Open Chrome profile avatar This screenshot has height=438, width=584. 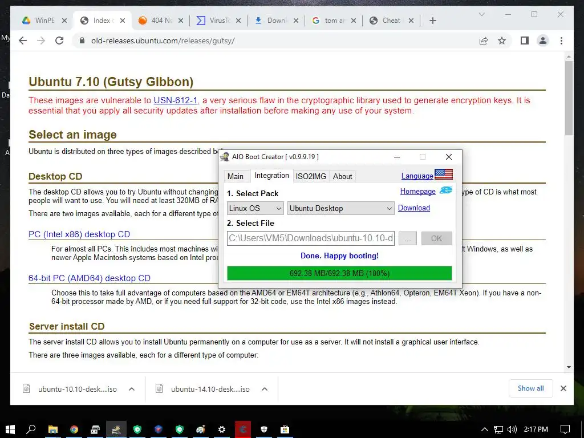[543, 40]
